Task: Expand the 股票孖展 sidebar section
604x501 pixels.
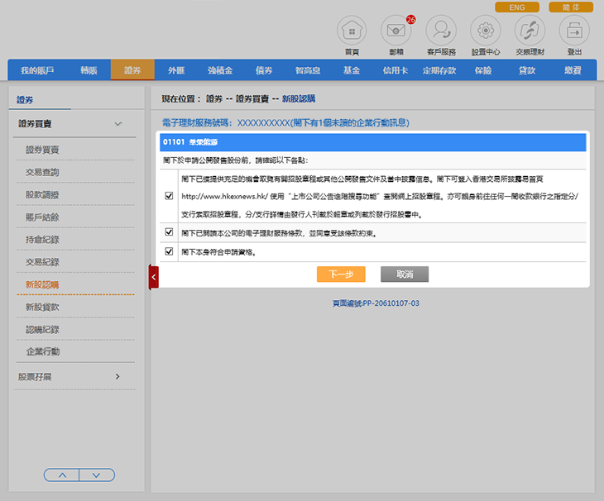Action: click(117, 377)
